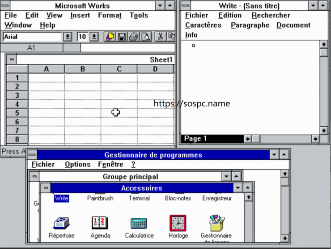
Task: Open Fichier menu in Gestionnaire de programmes
Action: (43, 164)
